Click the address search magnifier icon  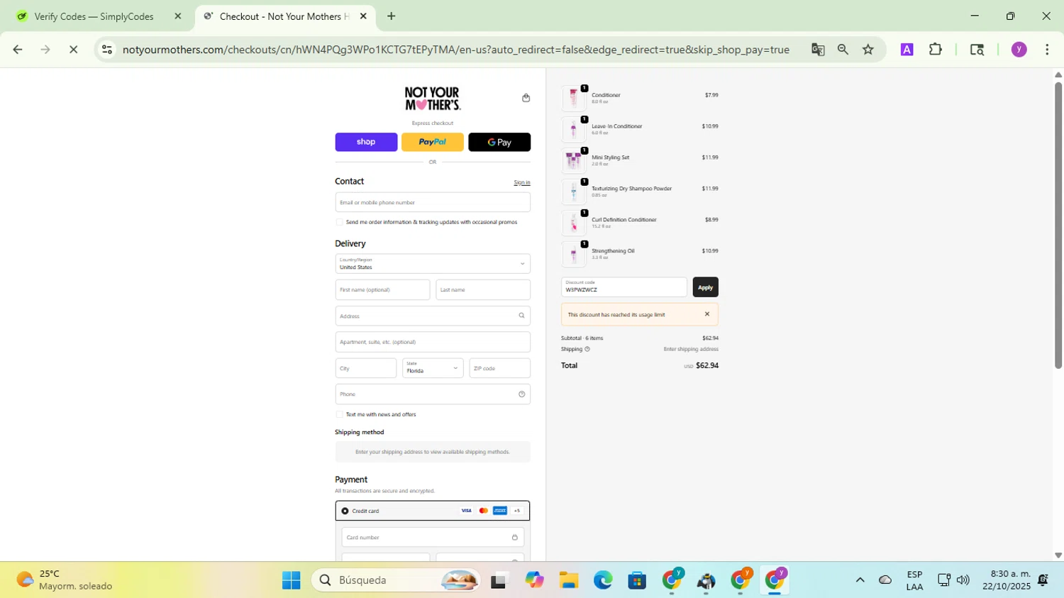point(521,316)
